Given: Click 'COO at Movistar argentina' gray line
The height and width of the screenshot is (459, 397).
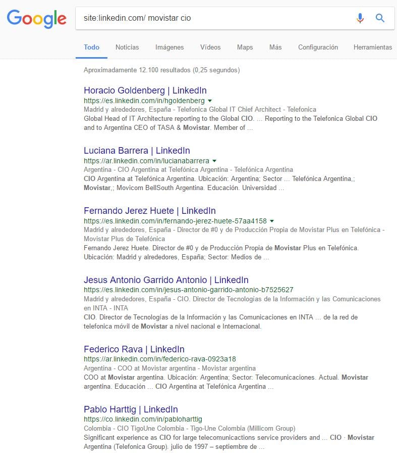Looking at the screenshot, I should [169, 368].
